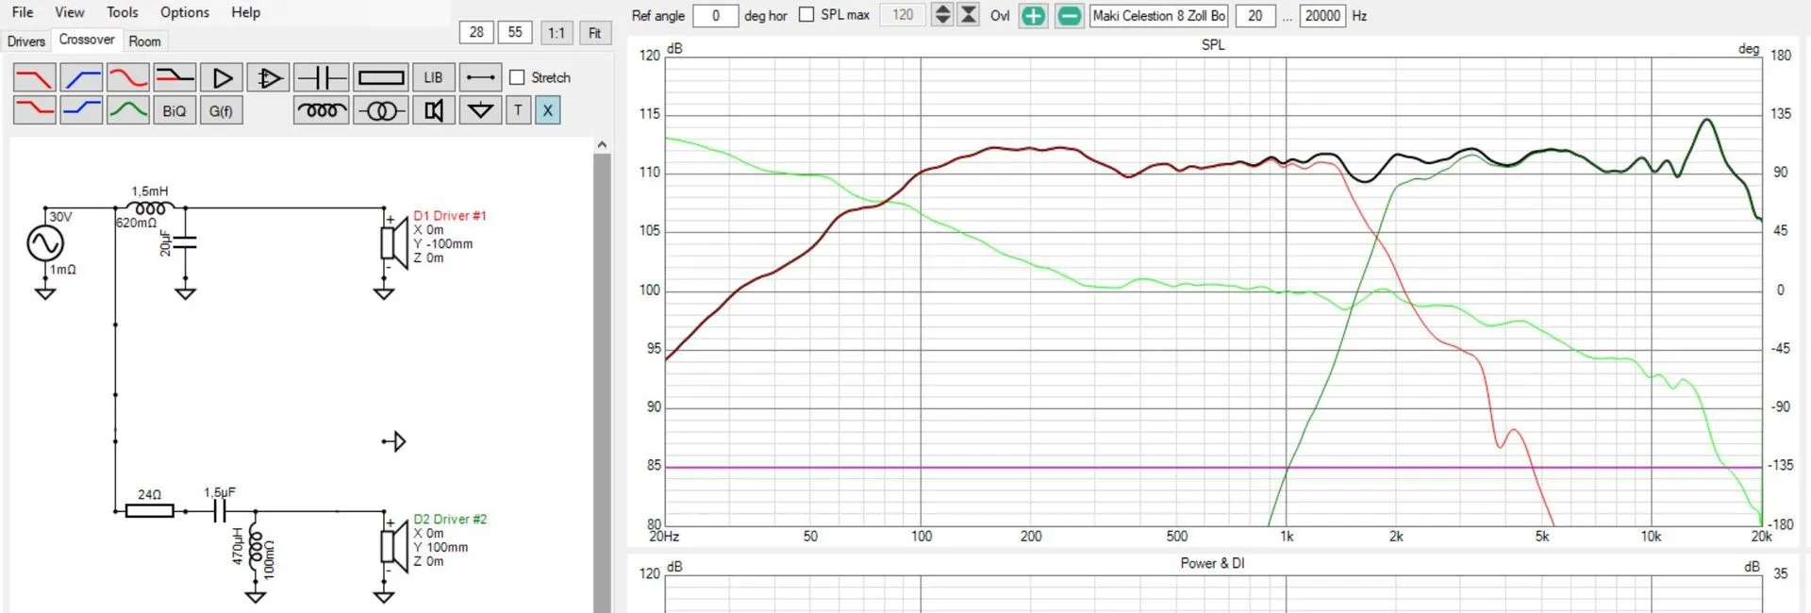
Task: Open the Tools menu
Action: pyautogui.click(x=122, y=12)
